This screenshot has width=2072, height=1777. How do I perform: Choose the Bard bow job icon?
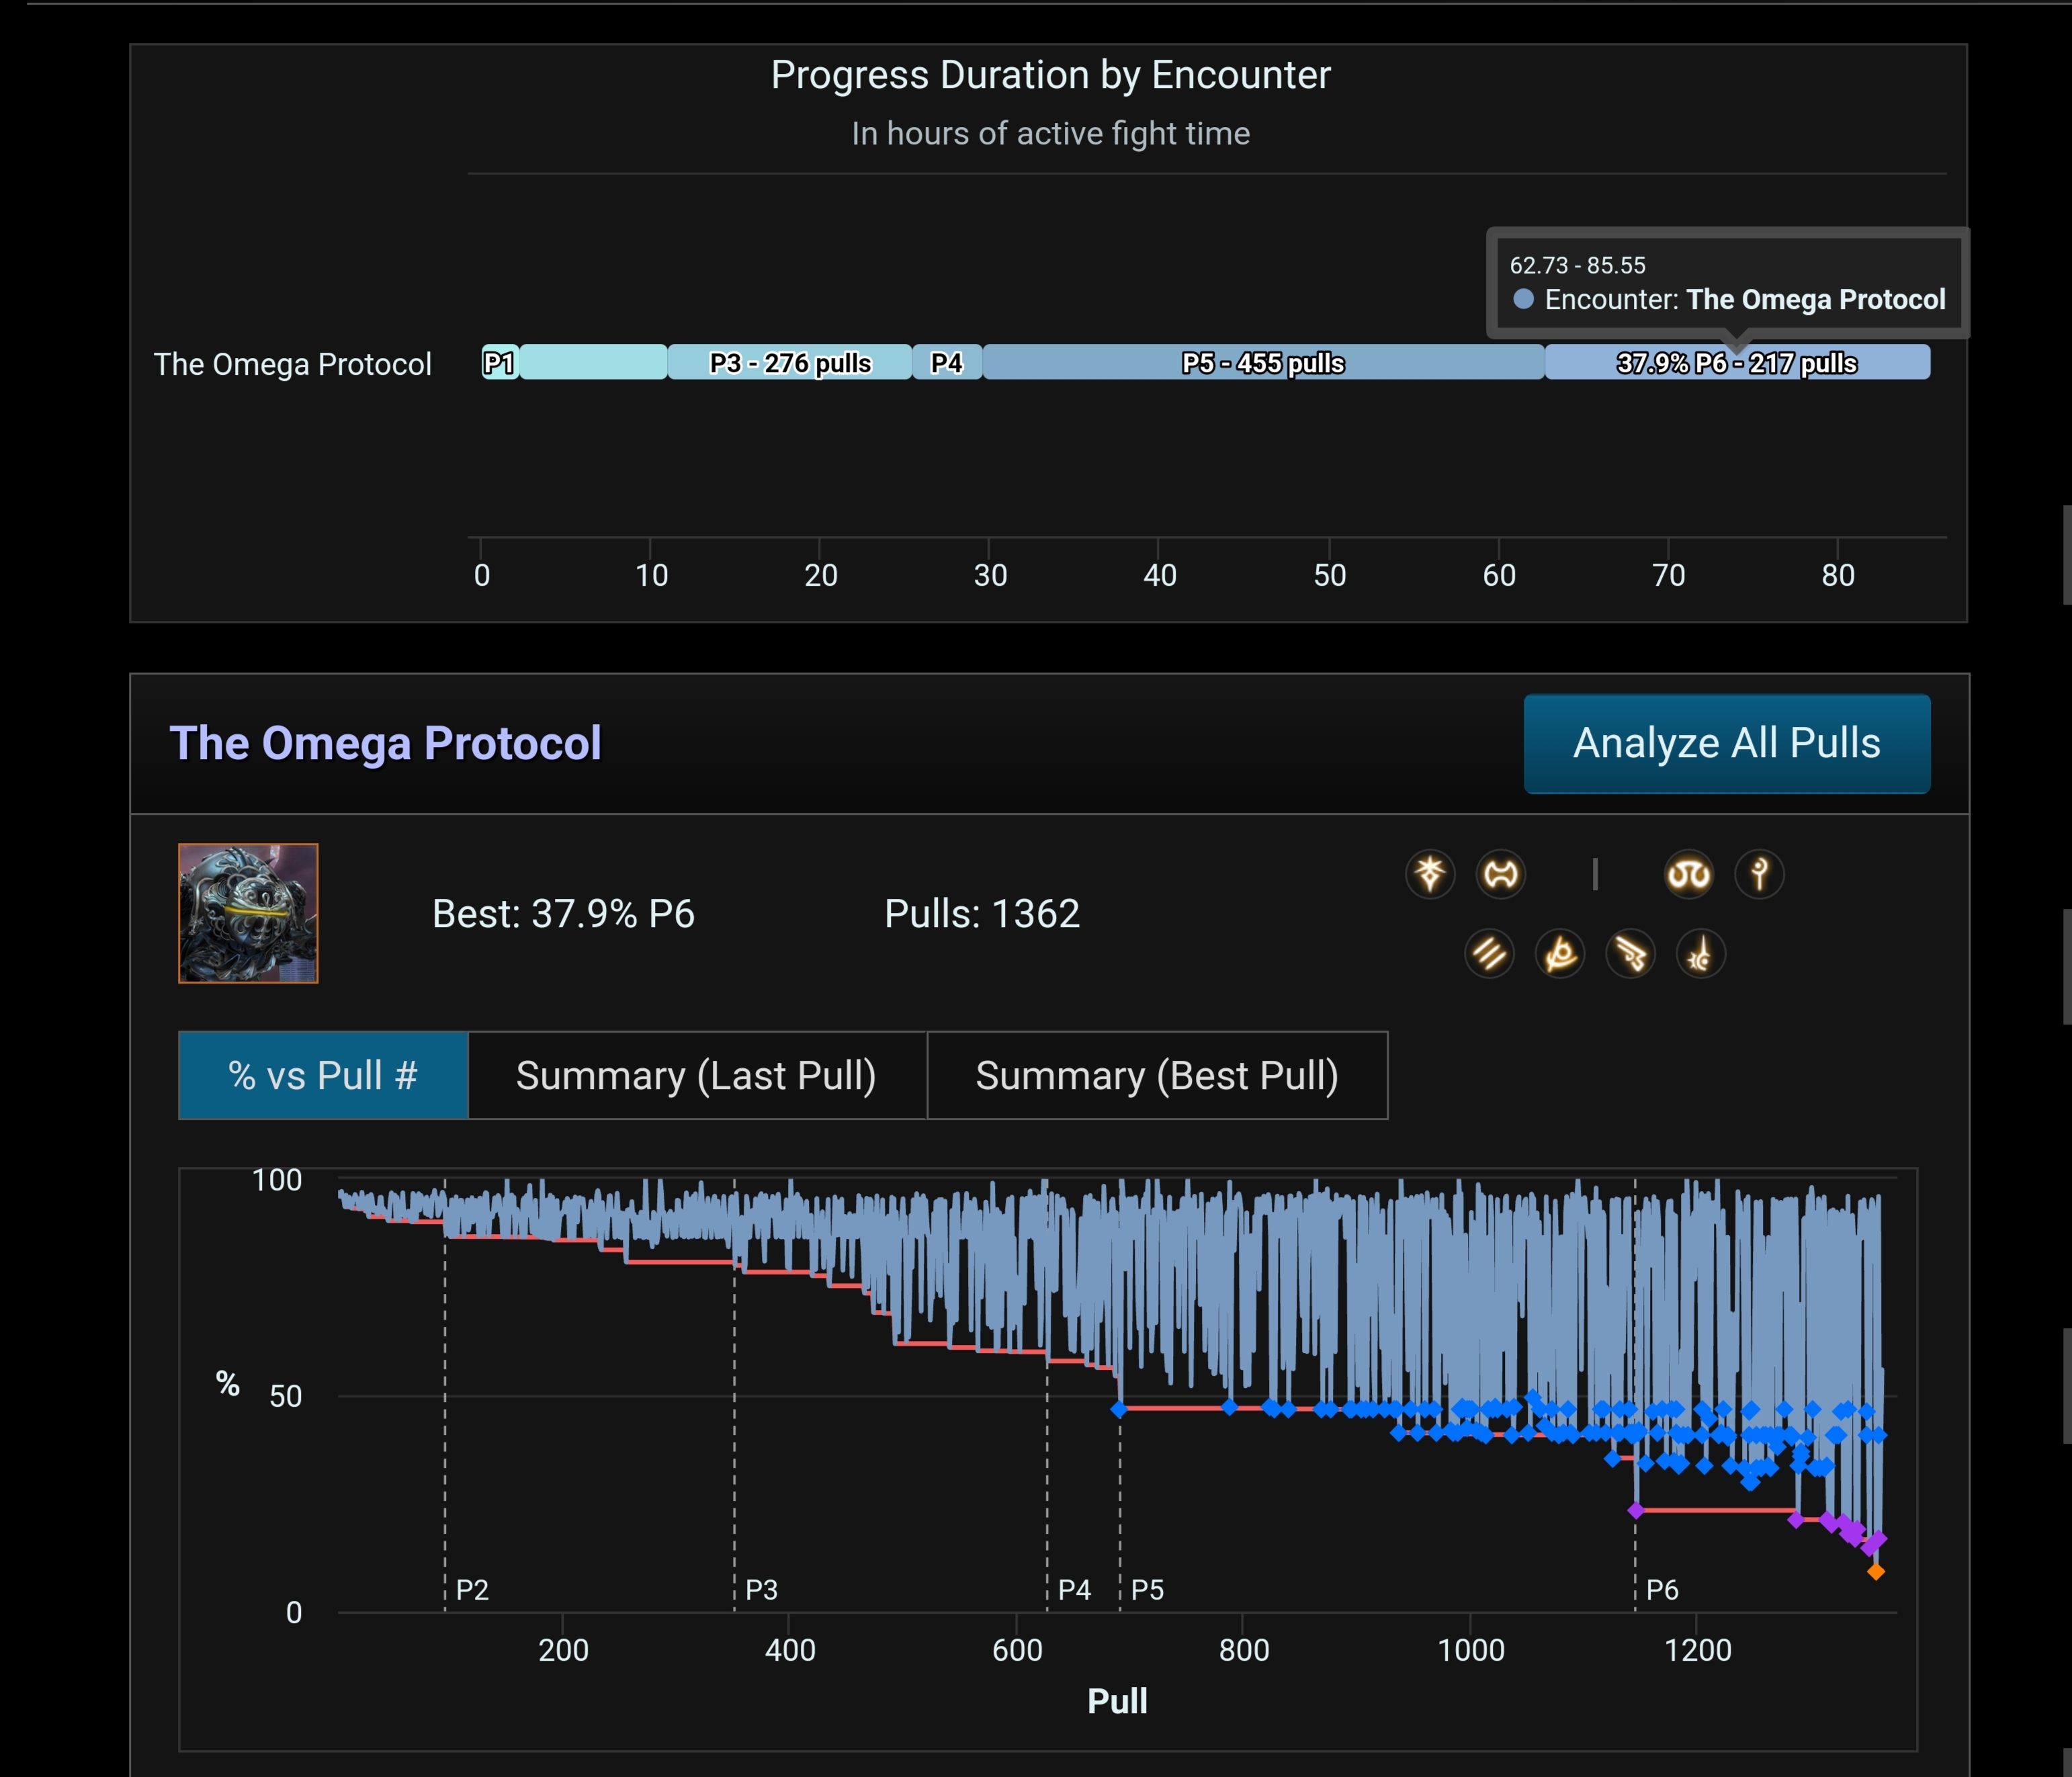[x=1560, y=953]
